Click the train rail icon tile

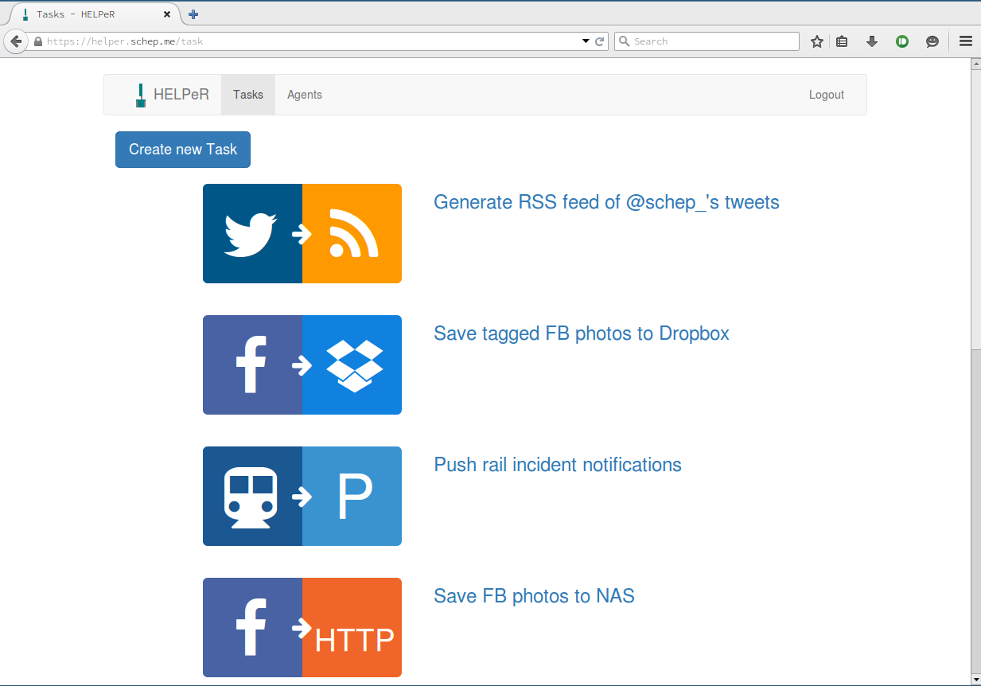click(252, 496)
